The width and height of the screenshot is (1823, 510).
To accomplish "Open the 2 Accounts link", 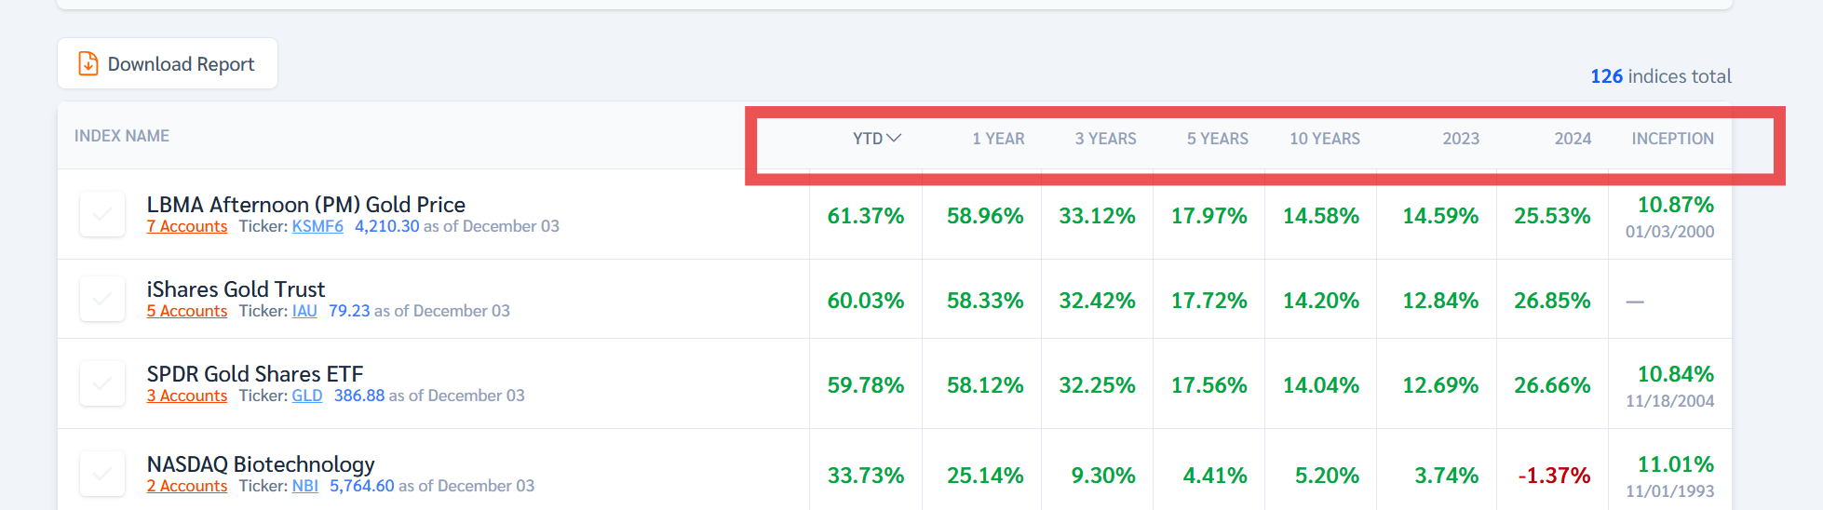I will 187,486.
